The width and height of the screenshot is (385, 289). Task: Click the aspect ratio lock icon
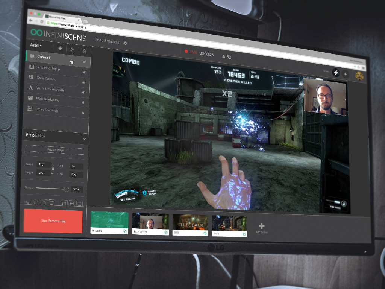[x=53, y=169]
